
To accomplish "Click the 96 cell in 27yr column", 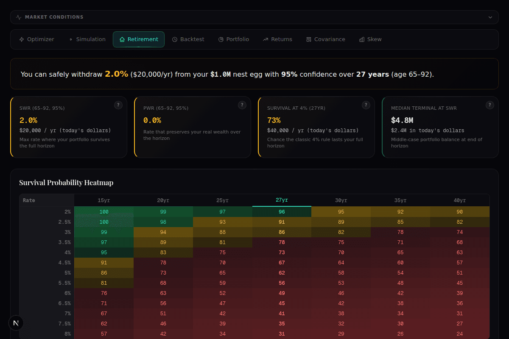I will [x=282, y=211].
